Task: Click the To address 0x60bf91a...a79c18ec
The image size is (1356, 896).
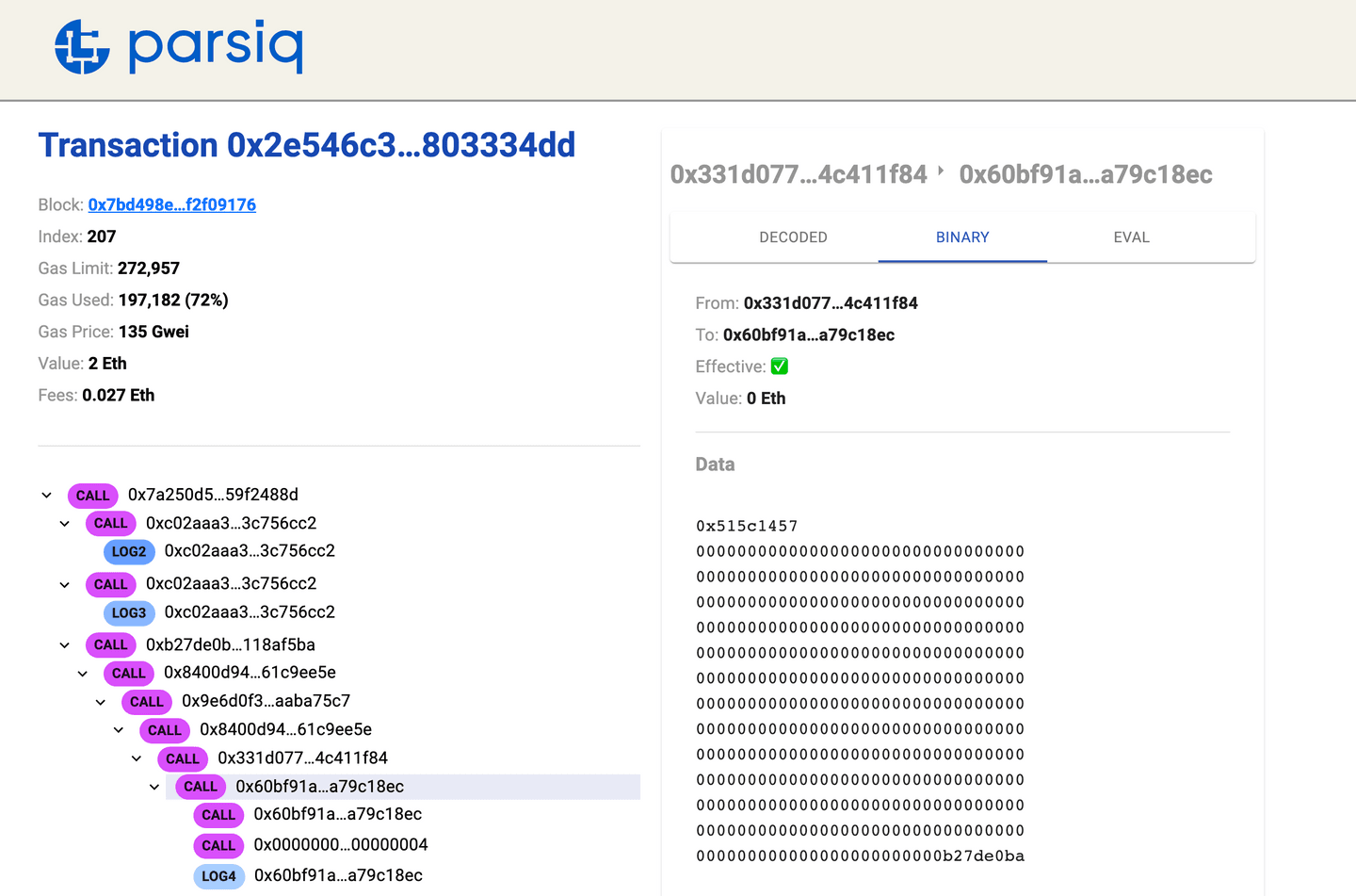Action: (809, 334)
